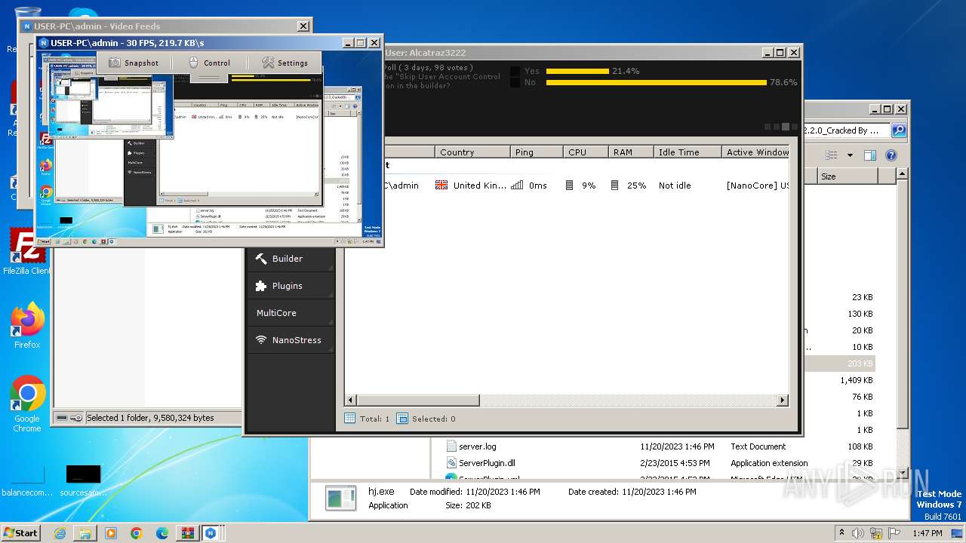This screenshot has width=966, height=543.
Task: Click the Explorer search button
Action: (899, 130)
